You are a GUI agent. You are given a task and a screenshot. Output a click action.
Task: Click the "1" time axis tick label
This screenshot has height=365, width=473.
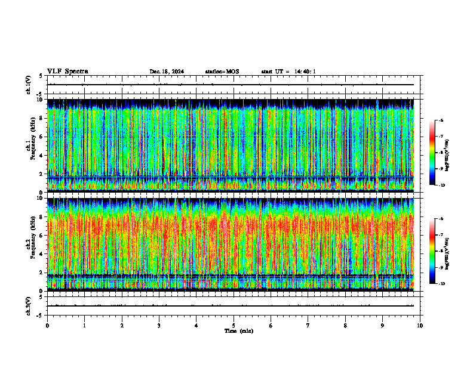tap(84, 326)
